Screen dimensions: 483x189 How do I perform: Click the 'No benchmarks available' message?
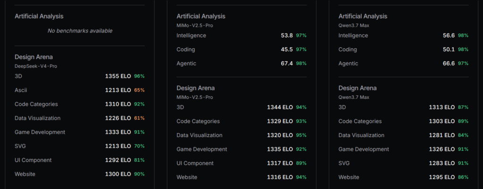pos(80,31)
